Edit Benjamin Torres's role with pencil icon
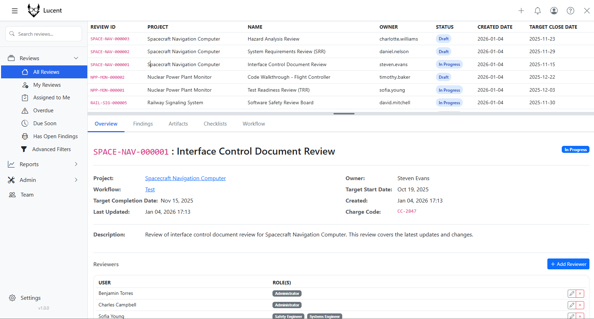The width and height of the screenshot is (594, 319). [572, 293]
